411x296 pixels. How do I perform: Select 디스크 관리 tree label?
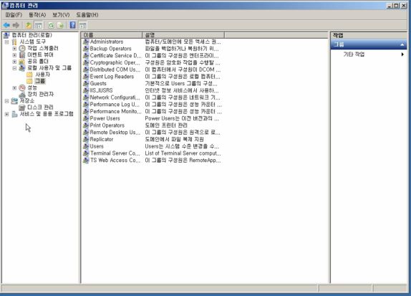[x=40, y=107]
